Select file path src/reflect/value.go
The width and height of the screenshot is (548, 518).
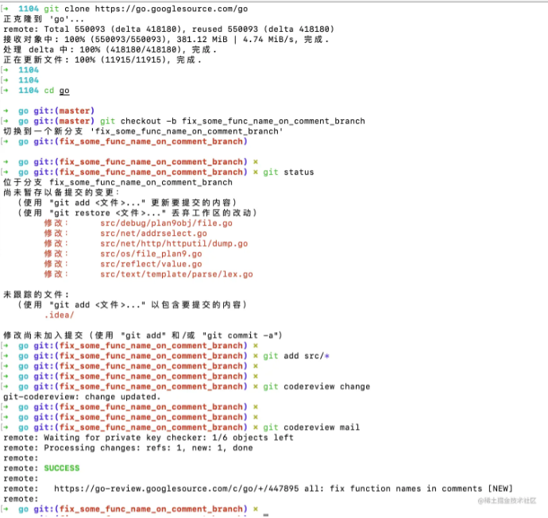click(151, 264)
